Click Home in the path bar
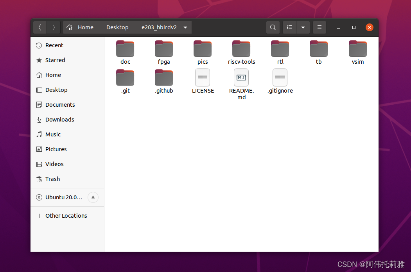 81,27
